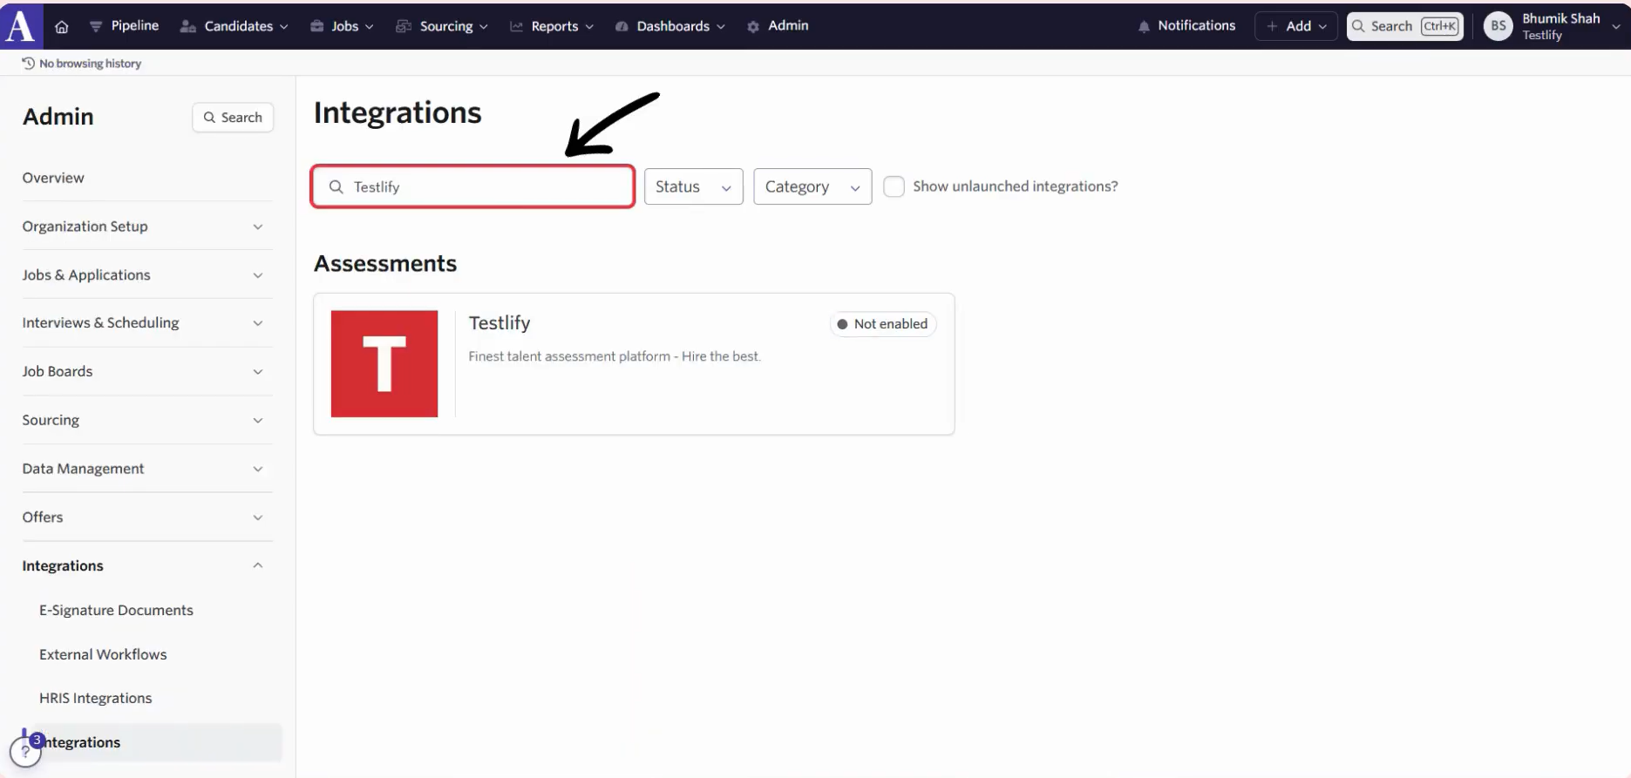Image resolution: width=1631 pixels, height=778 pixels.
Task: Open Overview in the Admin sidebar
Action: click(53, 178)
